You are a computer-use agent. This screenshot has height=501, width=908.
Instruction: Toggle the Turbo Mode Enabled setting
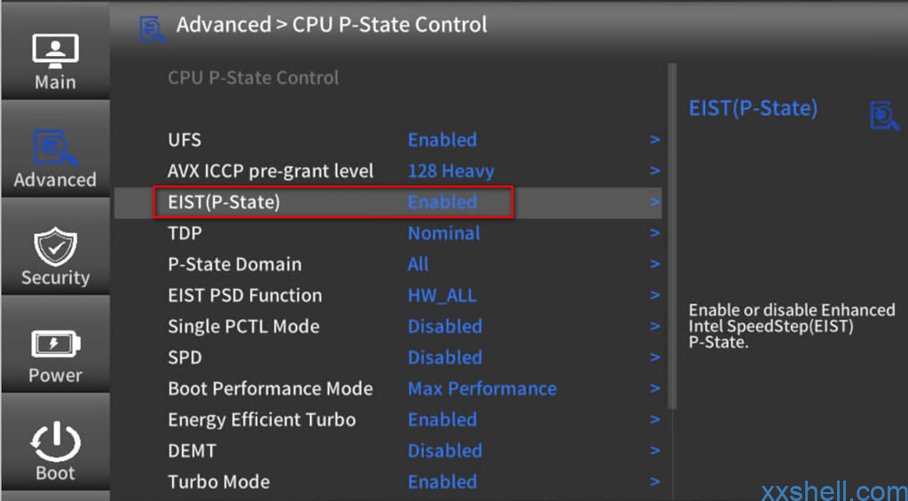pos(442,481)
